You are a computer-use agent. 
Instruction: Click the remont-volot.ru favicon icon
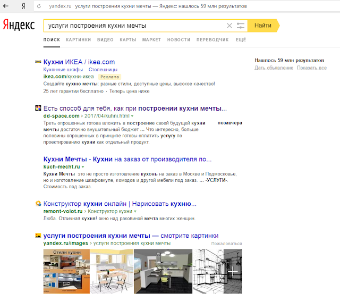click(x=38, y=203)
